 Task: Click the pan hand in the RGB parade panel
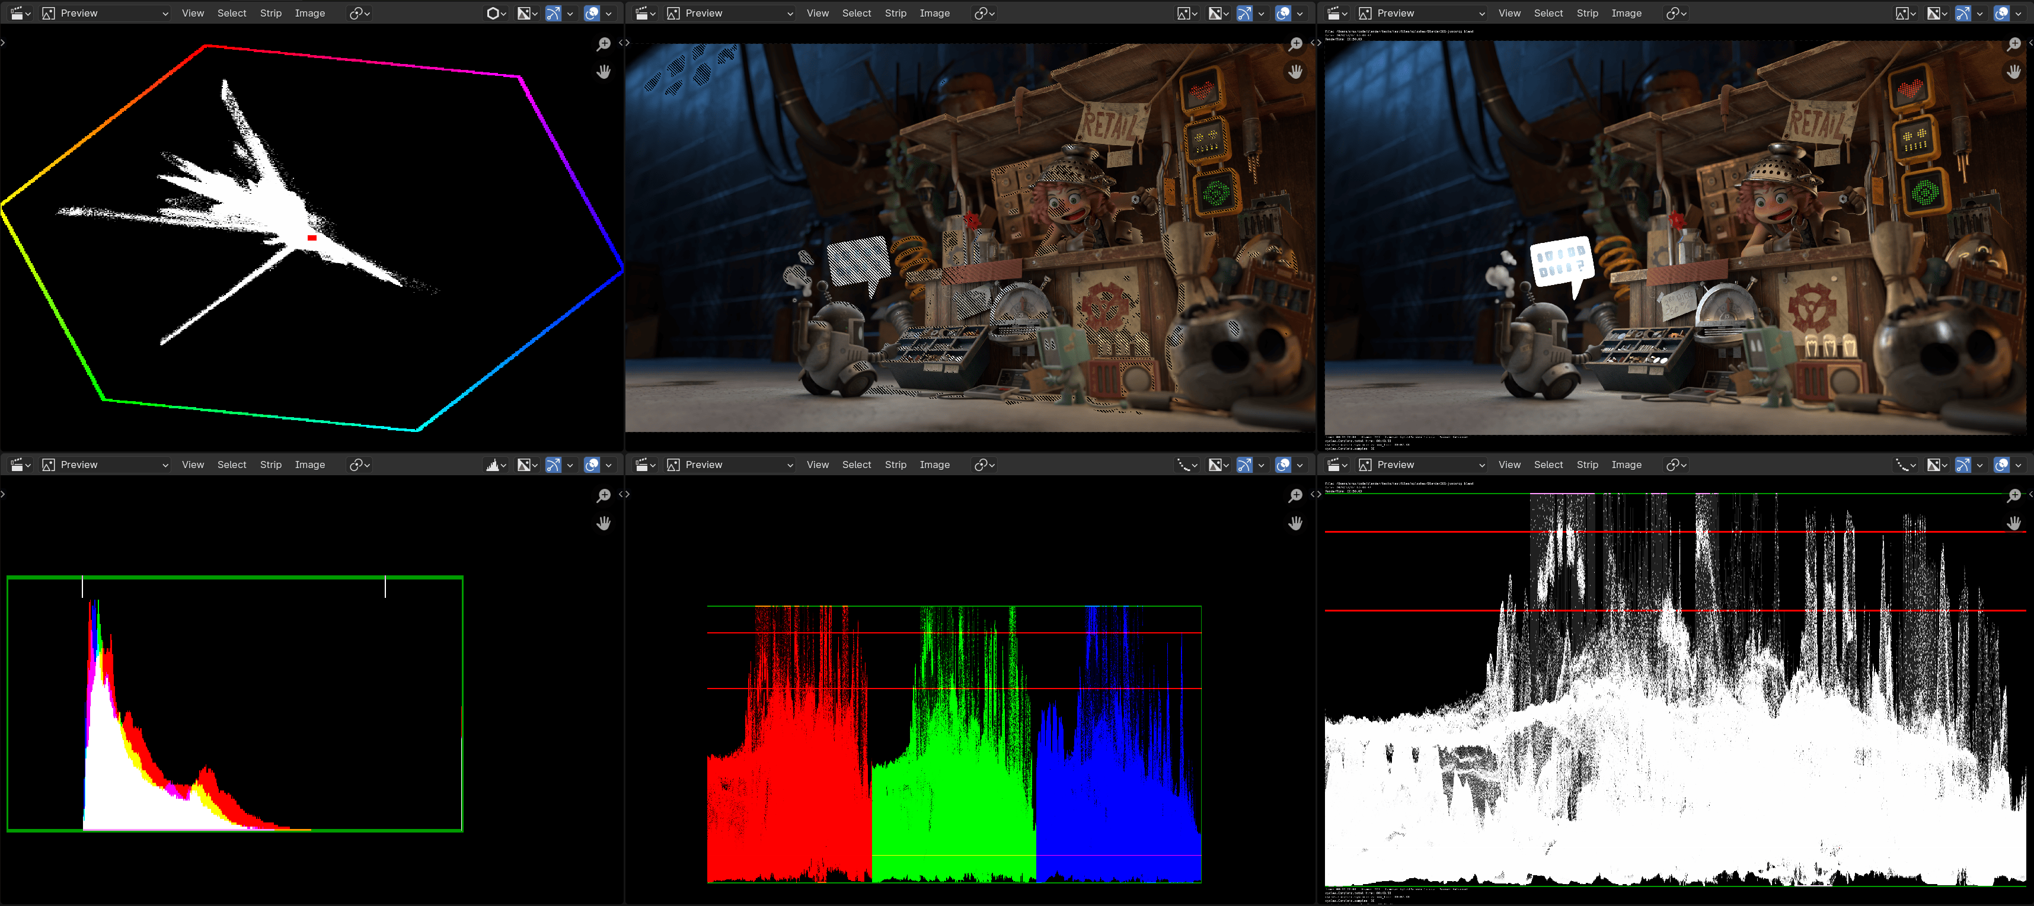coord(1295,523)
